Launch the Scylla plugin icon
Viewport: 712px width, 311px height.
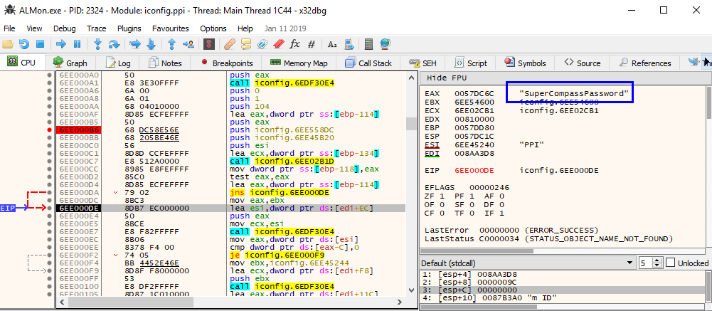click(209, 44)
